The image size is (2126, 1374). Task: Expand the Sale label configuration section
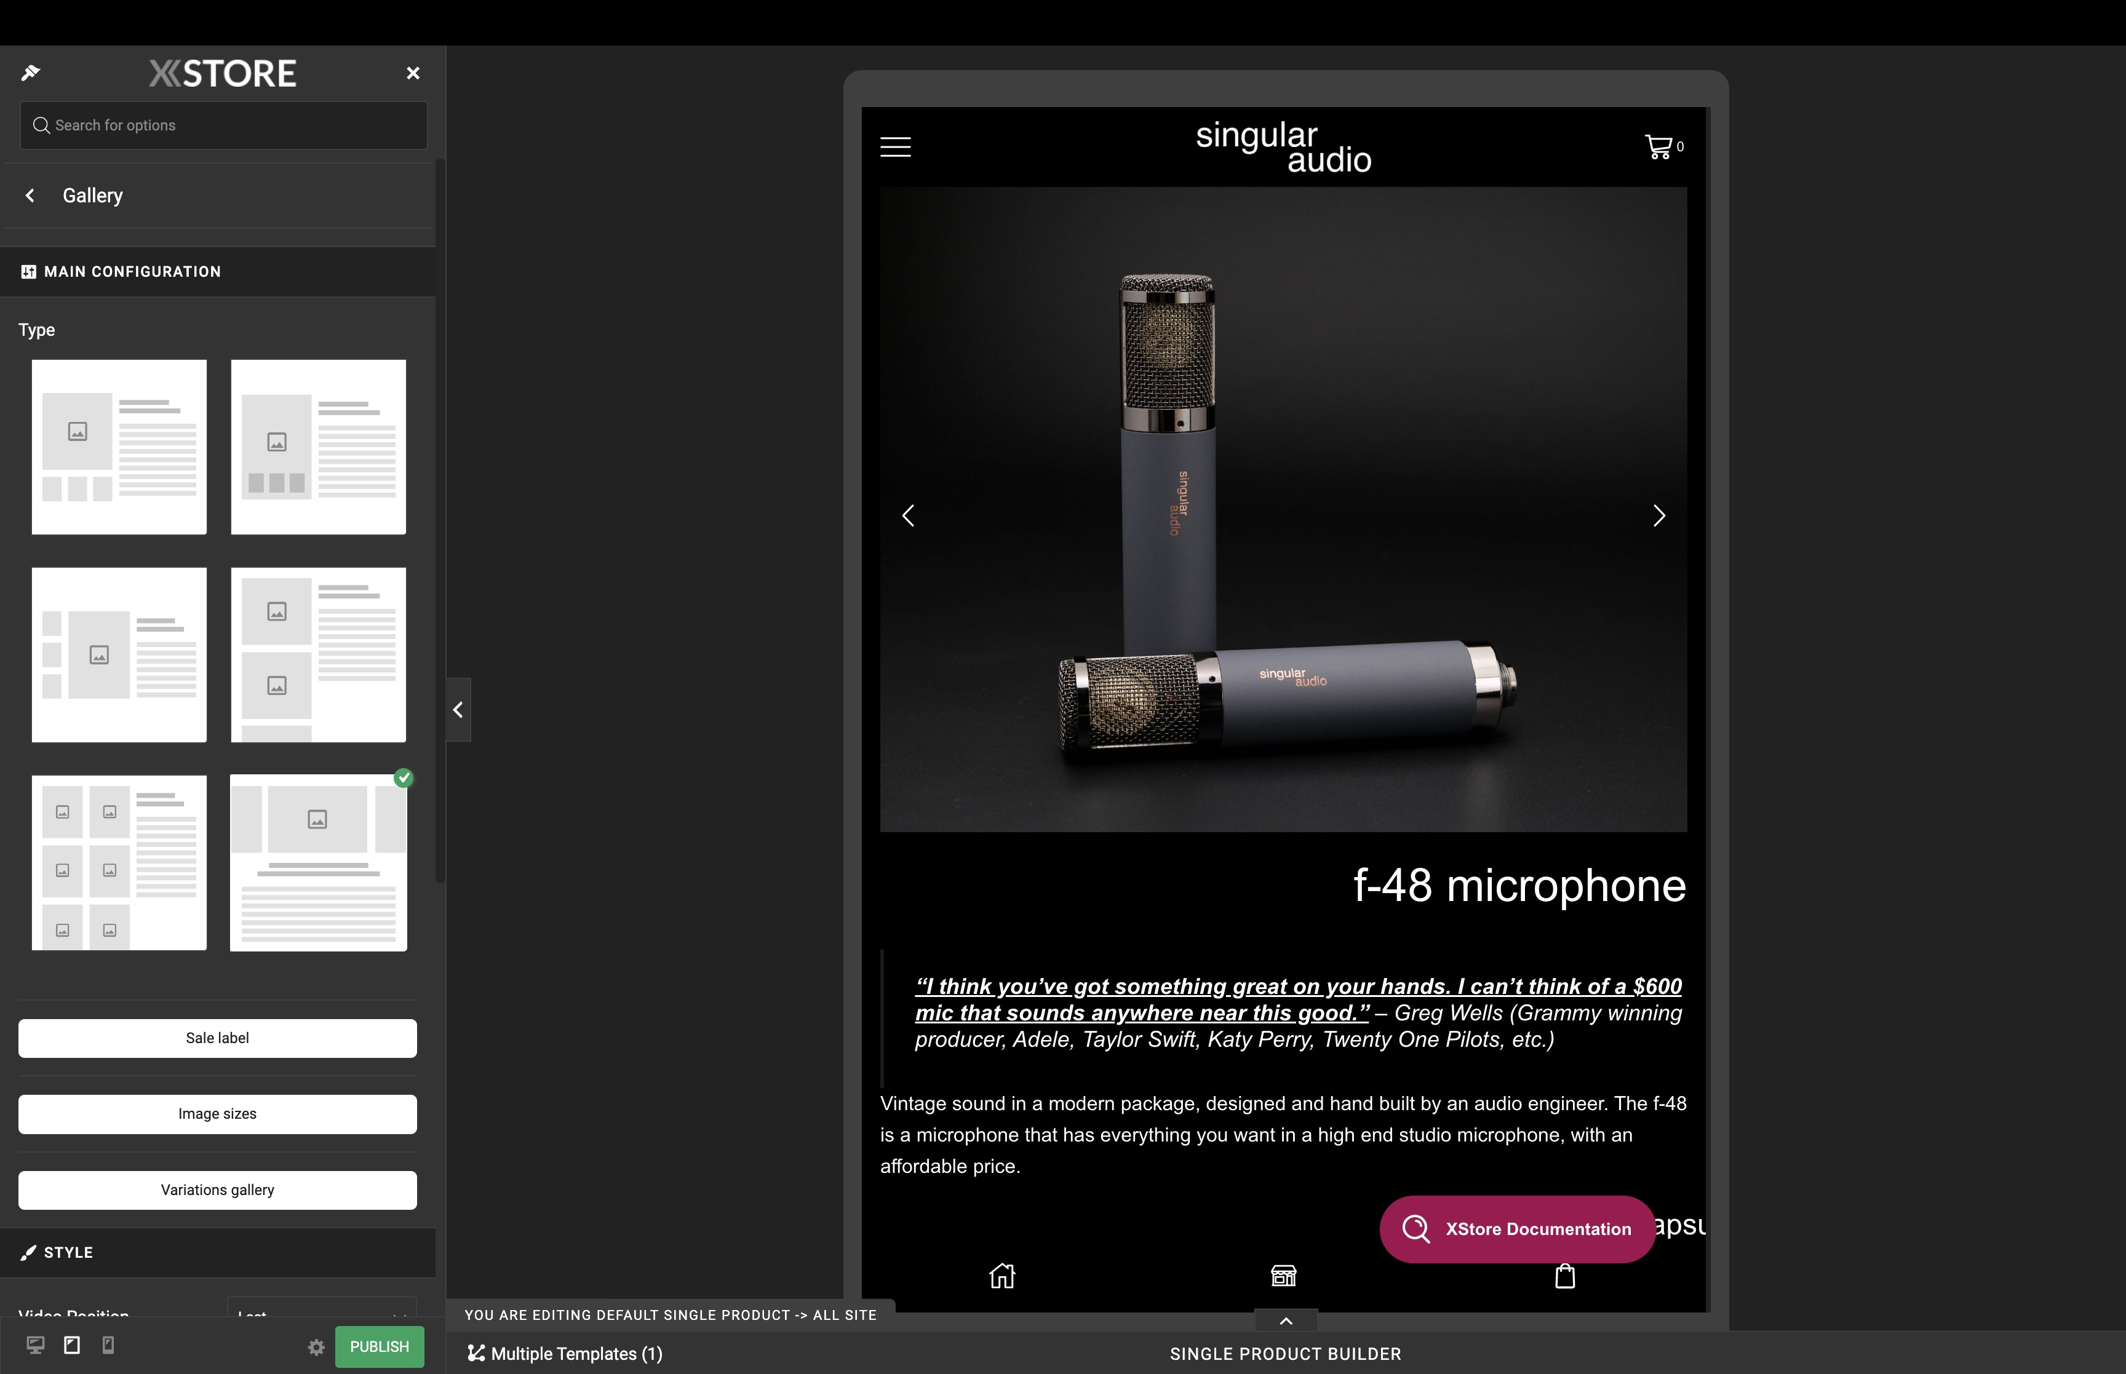[217, 1036]
